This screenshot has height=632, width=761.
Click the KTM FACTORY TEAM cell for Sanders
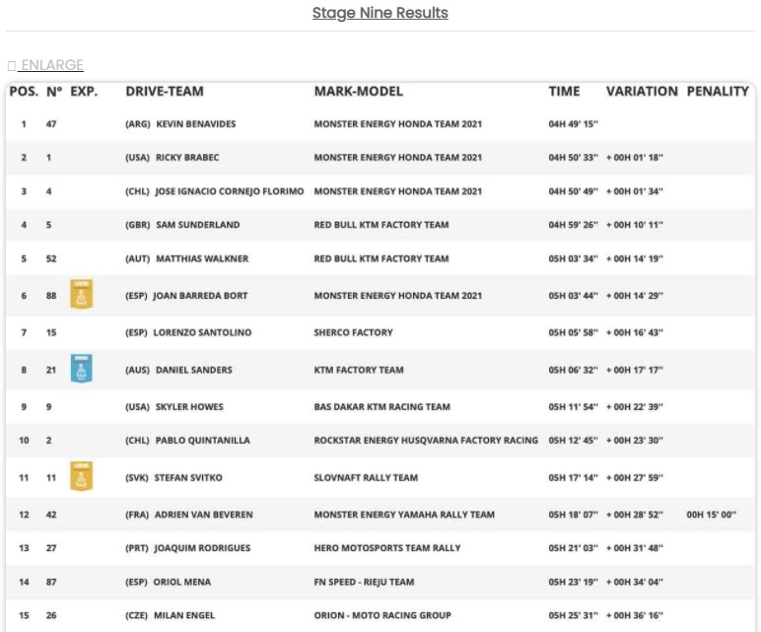(359, 370)
